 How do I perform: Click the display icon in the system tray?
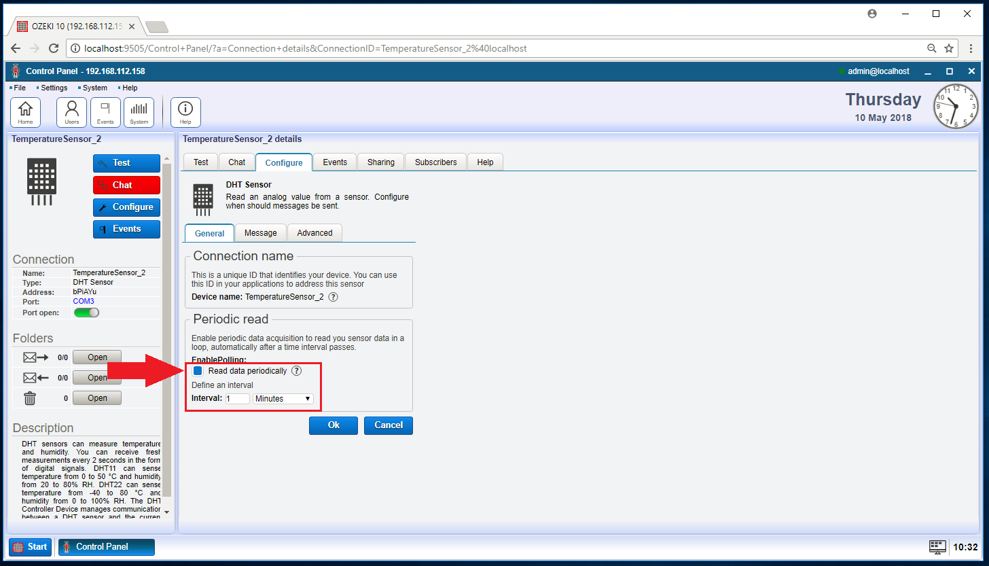[x=937, y=547]
